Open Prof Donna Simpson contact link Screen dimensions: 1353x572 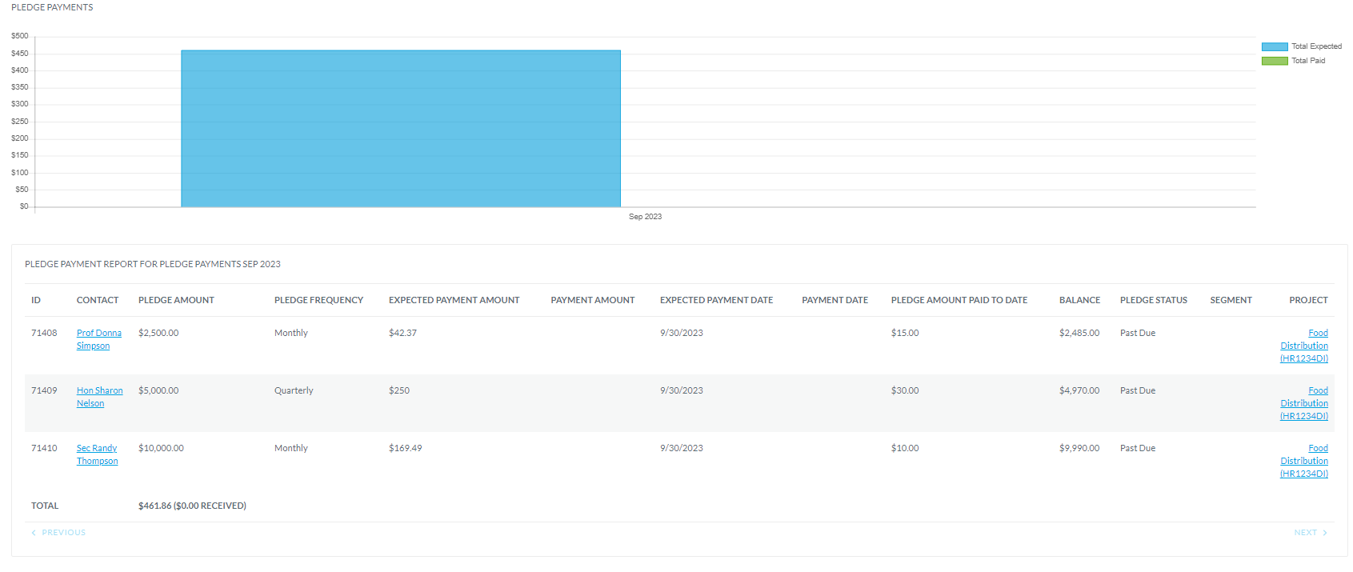(99, 339)
